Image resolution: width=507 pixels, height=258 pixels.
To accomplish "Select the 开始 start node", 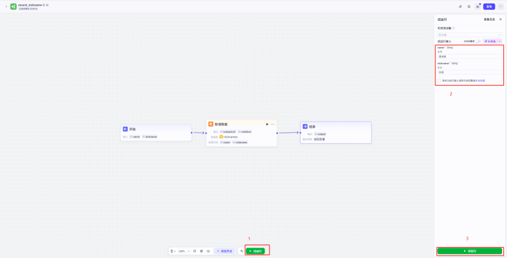I will (156, 133).
